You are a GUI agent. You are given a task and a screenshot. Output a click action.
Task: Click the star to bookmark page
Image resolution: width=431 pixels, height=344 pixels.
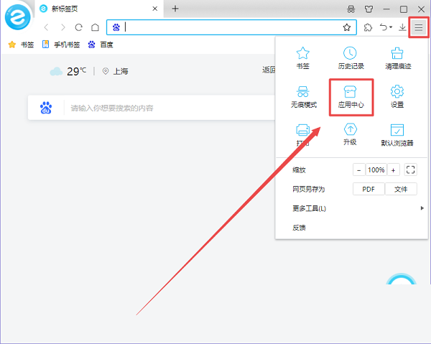[347, 27]
